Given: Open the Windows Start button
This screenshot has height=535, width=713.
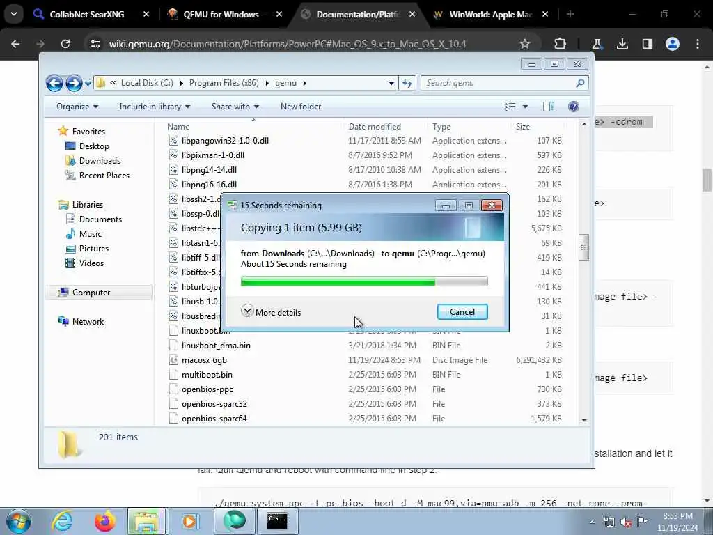Looking at the screenshot, I should [19, 521].
